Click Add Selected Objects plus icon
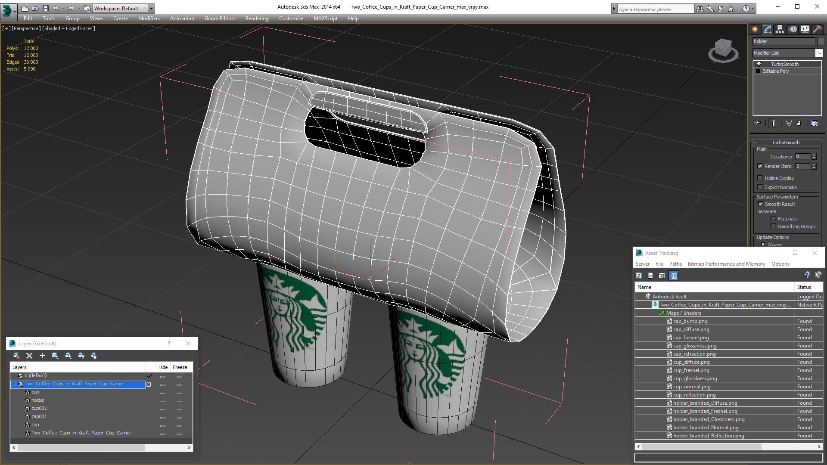The width and height of the screenshot is (827, 465). tap(42, 356)
